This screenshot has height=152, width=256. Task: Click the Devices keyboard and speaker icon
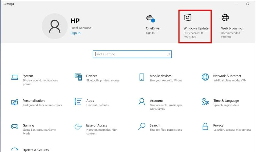(x=78, y=77)
